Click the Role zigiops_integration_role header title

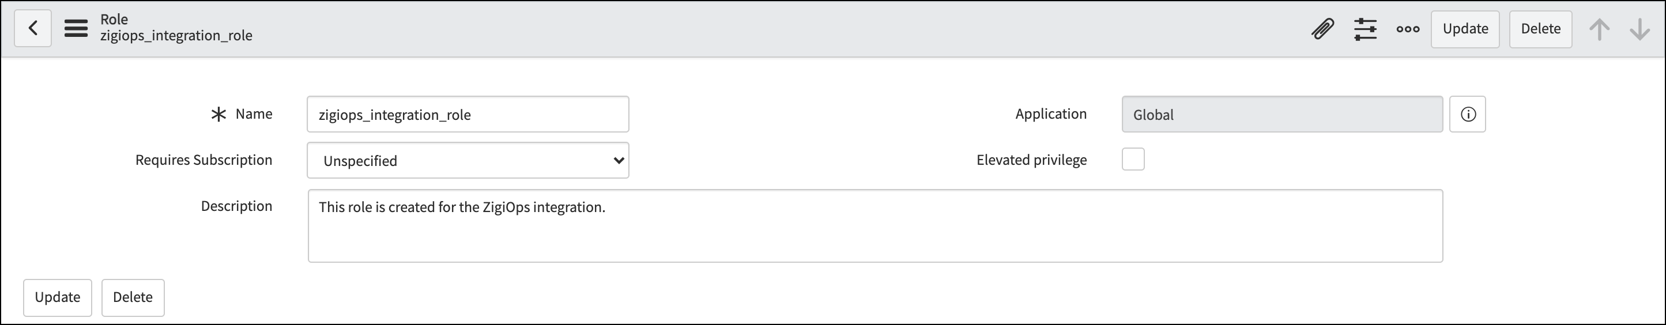click(x=176, y=28)
